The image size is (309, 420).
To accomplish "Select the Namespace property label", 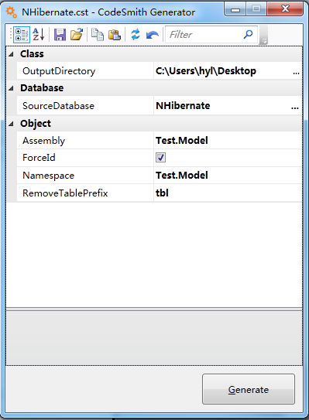I will (48, 176).
